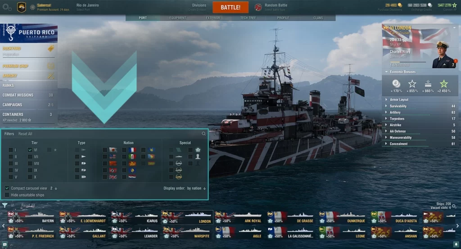
Task: Open the PROFILE tab
Action: click(x=283, y=18)
